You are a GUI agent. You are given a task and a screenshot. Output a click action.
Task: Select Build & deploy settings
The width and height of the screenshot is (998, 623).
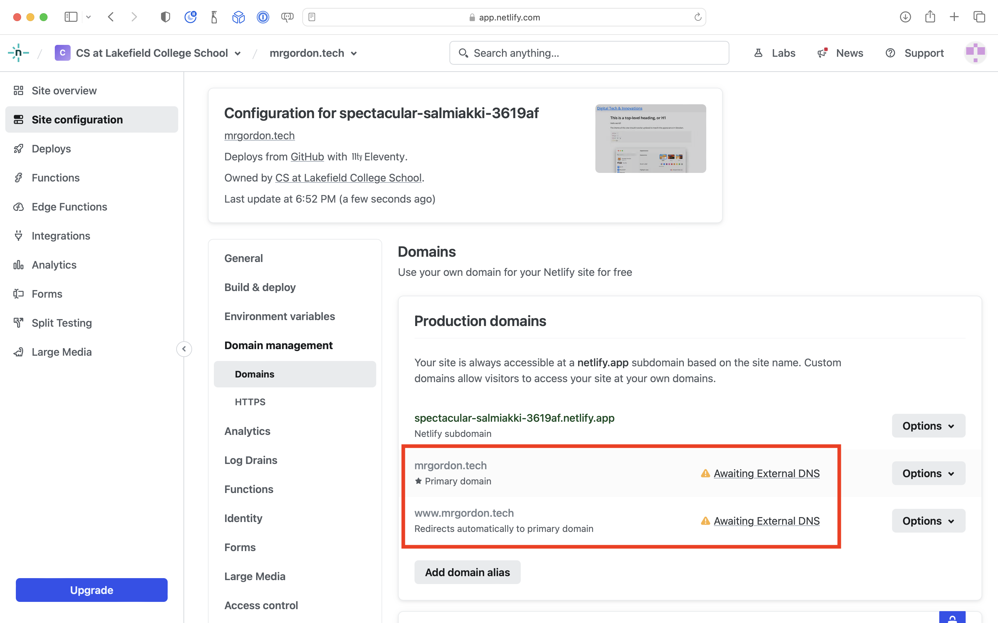(x=260, y=287)
